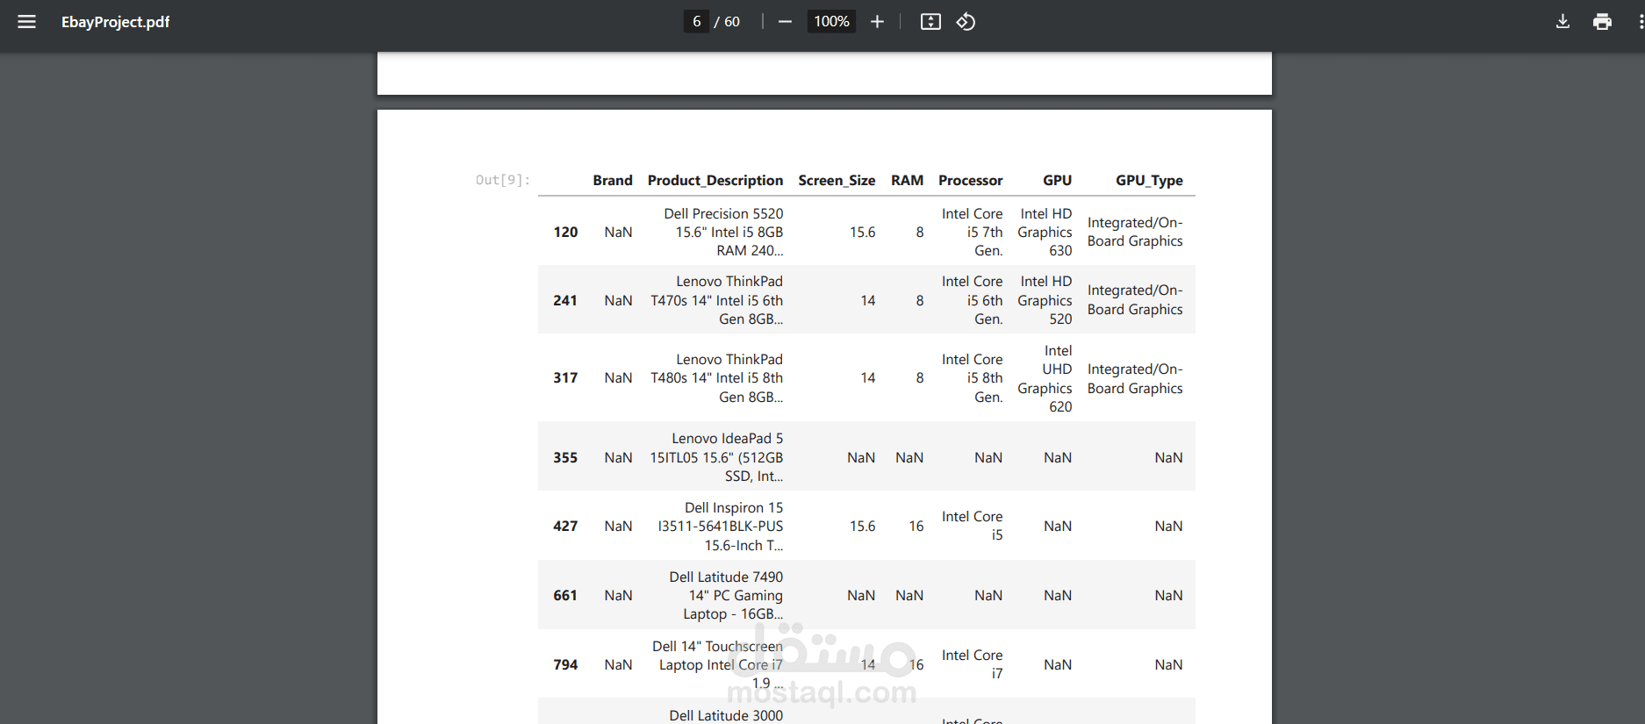Click the RAM column header
1645x724 pixels.
coord(907,180)
